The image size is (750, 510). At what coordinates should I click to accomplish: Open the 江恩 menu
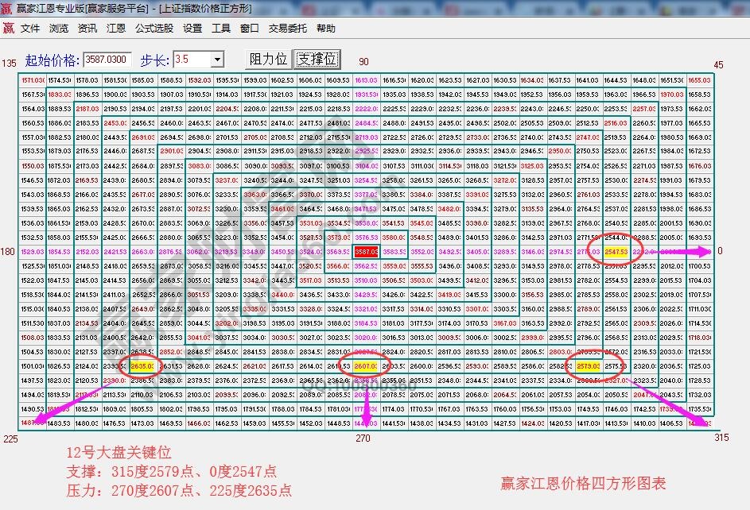pos(116,28)
